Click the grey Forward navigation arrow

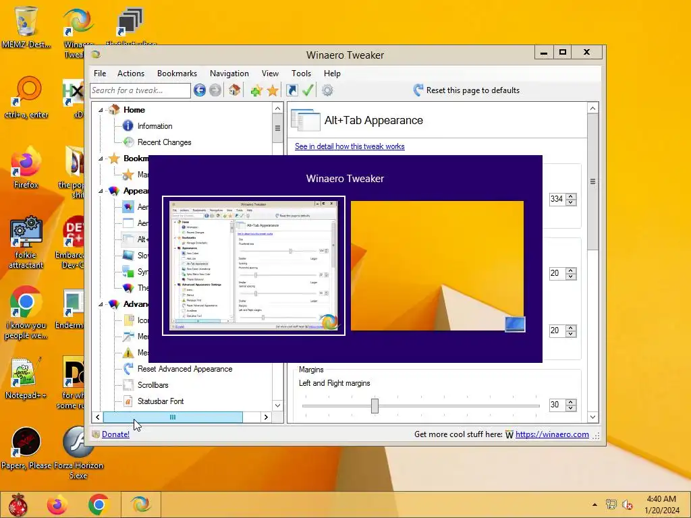pos(215,90)
